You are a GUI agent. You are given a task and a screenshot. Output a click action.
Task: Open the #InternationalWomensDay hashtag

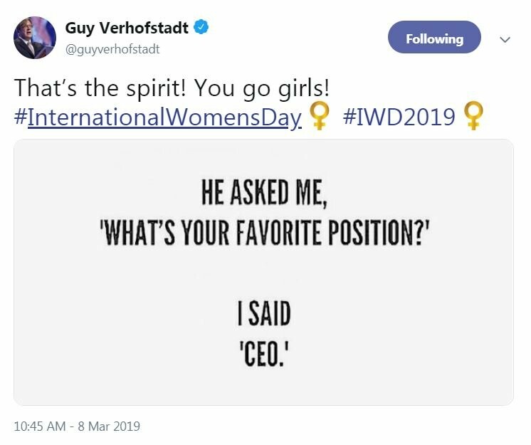coord(158,117)
